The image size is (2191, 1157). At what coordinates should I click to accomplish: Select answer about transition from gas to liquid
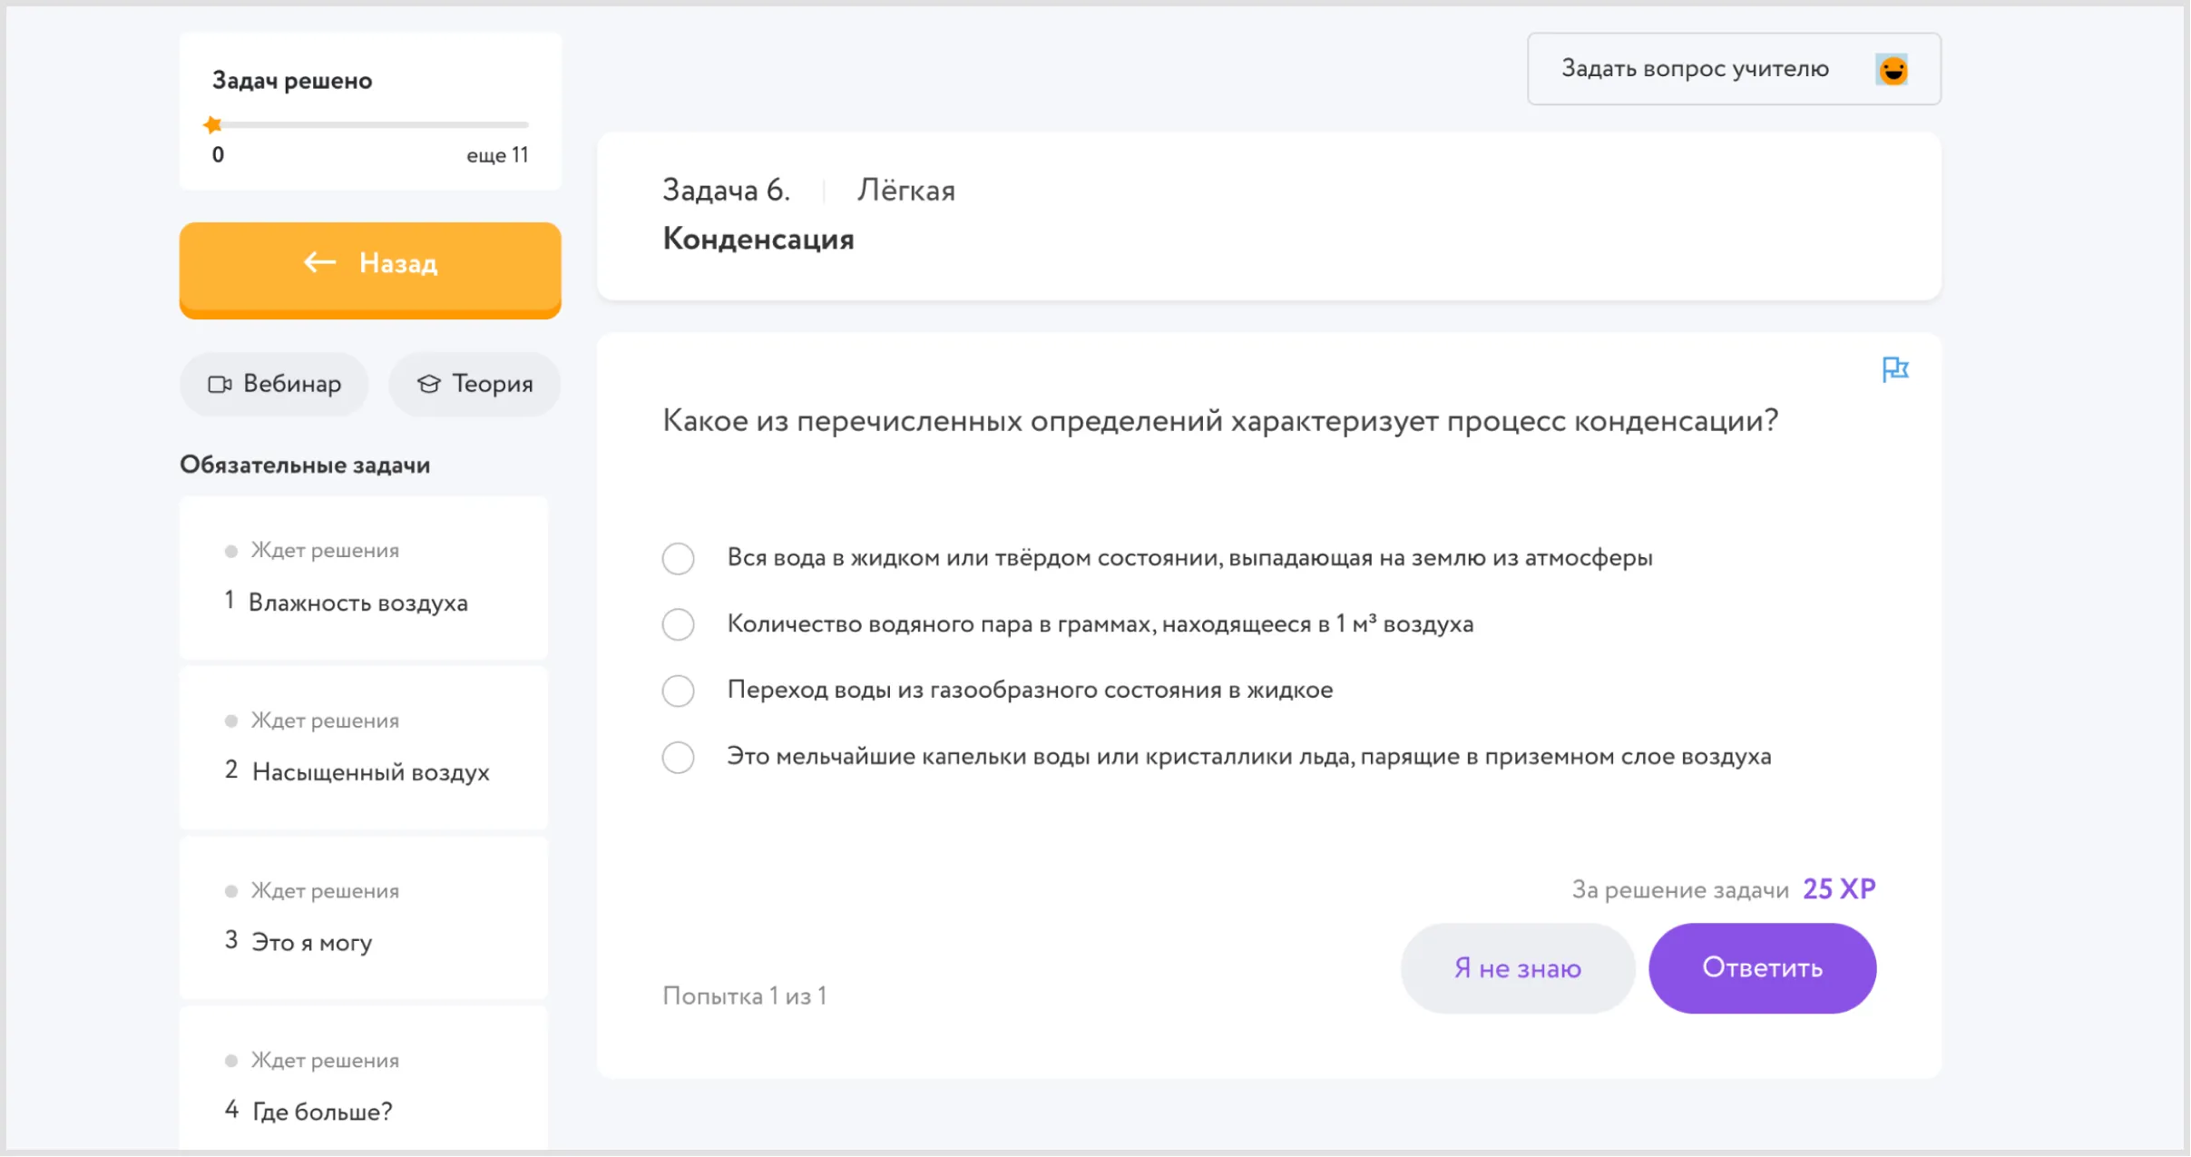pos(678,691)
